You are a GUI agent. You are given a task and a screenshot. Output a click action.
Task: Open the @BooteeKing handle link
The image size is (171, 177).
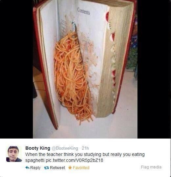tap(65, 148)
